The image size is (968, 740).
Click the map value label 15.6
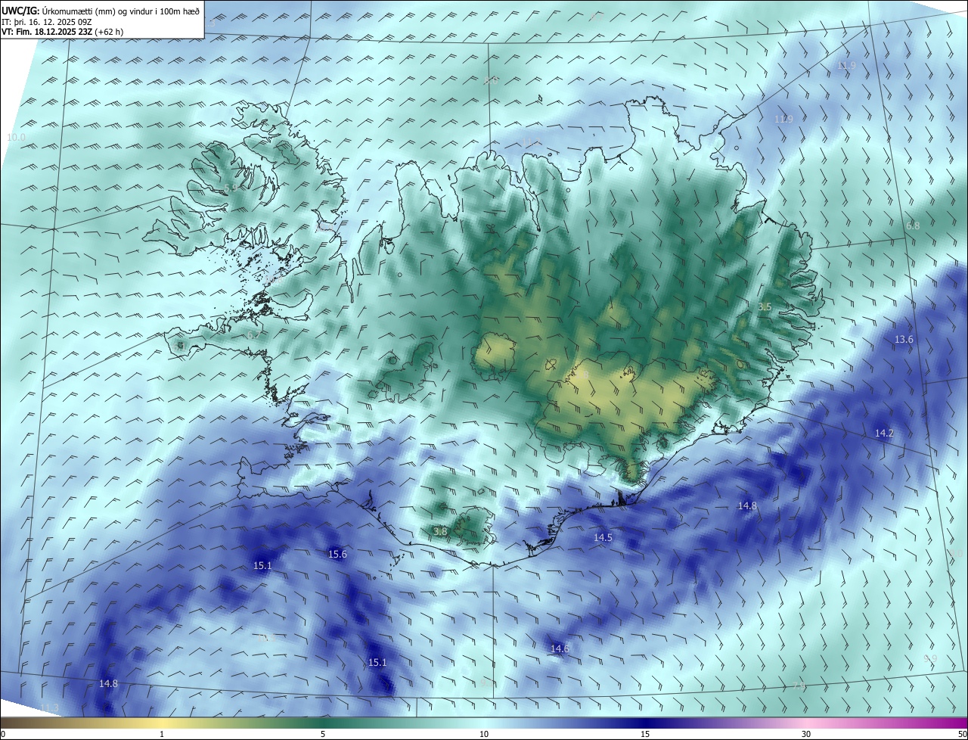[337, 554]
